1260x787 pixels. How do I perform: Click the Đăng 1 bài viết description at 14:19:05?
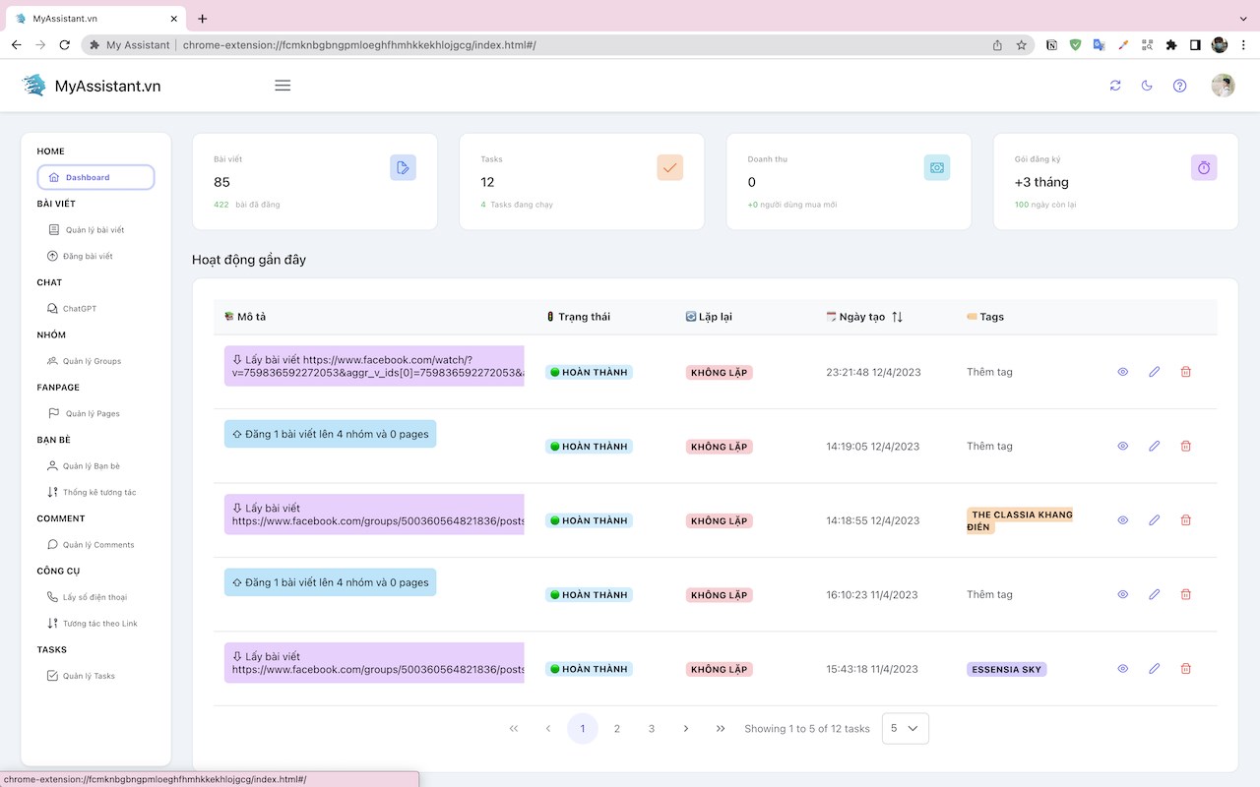330,434
